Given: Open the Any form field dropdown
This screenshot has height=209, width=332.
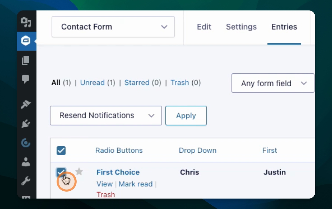Looking at the screenshot, I should coord(273,83).
